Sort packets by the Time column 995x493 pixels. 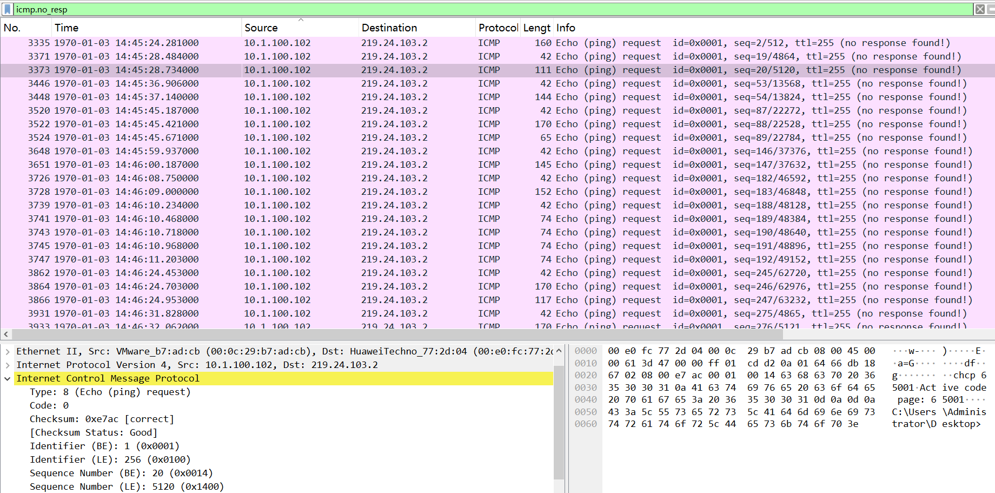(x=67, y=28)
